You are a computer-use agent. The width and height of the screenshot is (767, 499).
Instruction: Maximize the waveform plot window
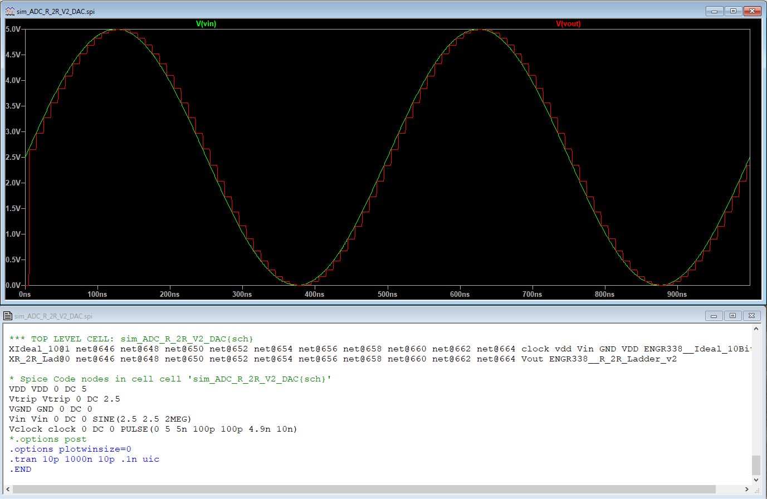tap(733, 11)
